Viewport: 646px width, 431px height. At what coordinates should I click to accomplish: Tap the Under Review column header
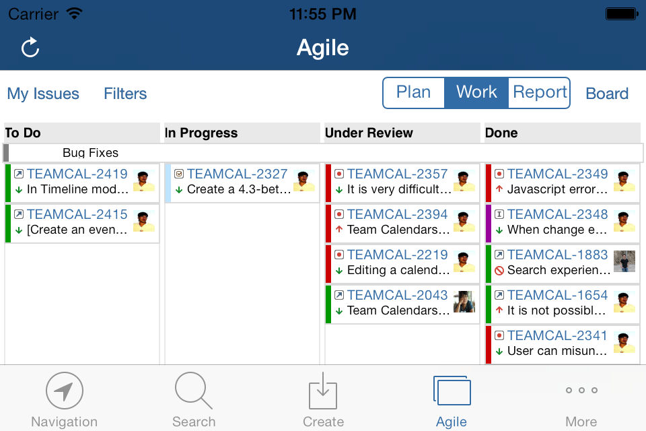coord(369,133)
